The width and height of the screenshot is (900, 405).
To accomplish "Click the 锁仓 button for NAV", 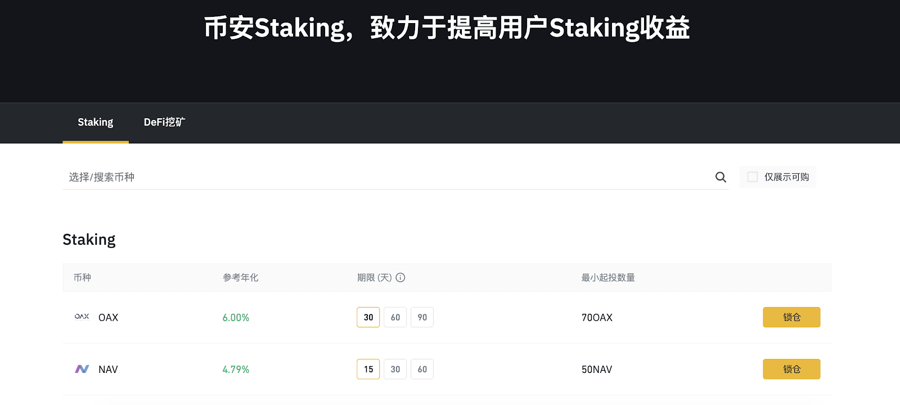I will (x=791, y=369).
